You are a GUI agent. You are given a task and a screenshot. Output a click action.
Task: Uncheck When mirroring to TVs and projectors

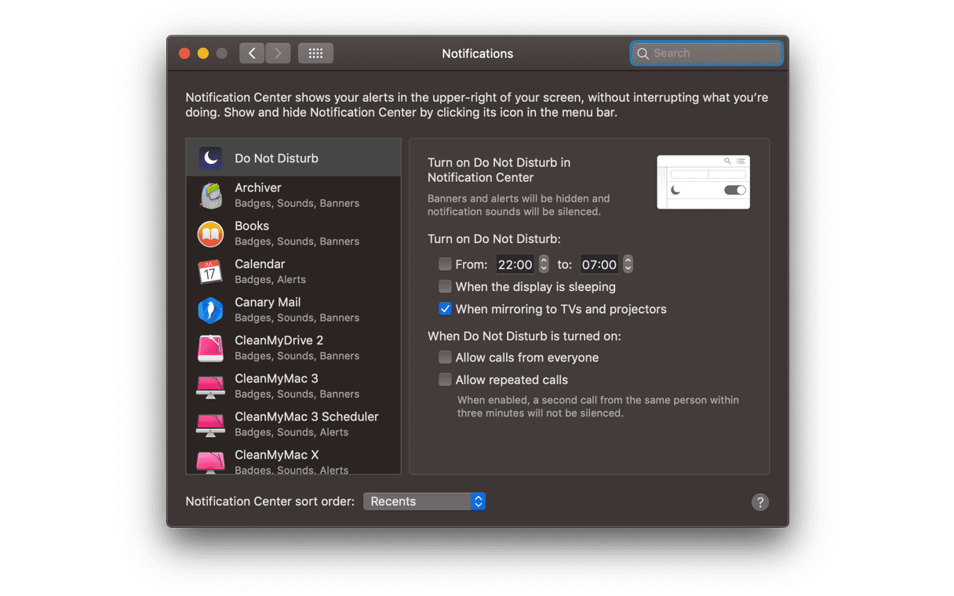[445, 309]
